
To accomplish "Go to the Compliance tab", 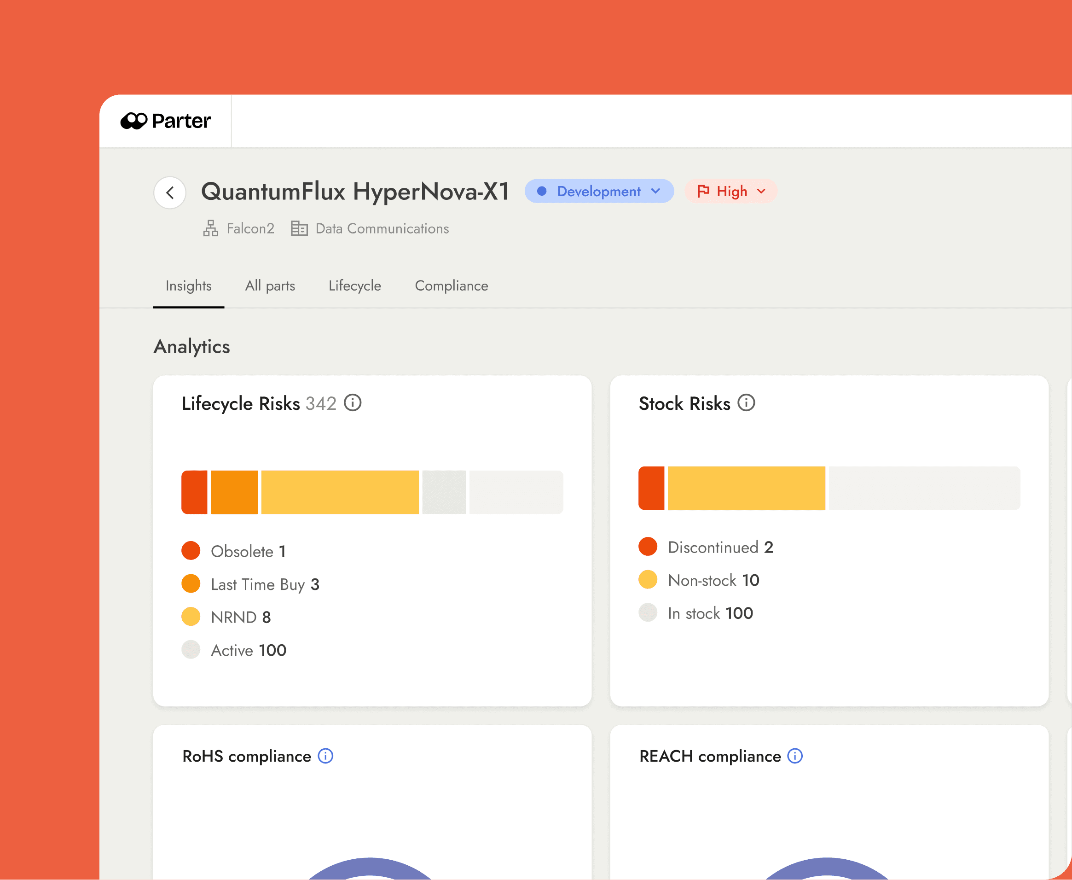I will [452, 286].
